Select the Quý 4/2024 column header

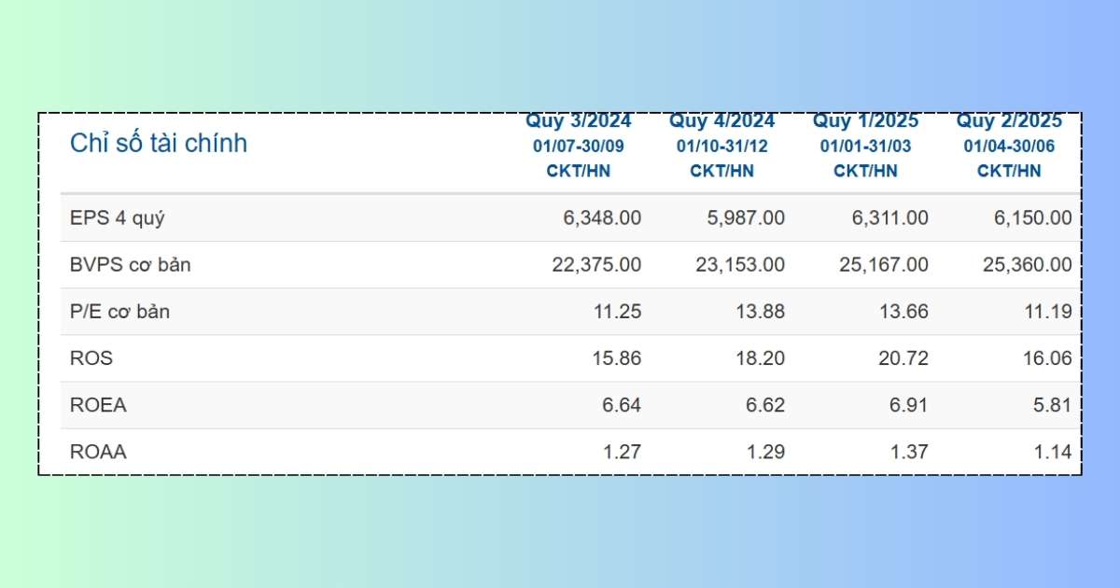721,121
